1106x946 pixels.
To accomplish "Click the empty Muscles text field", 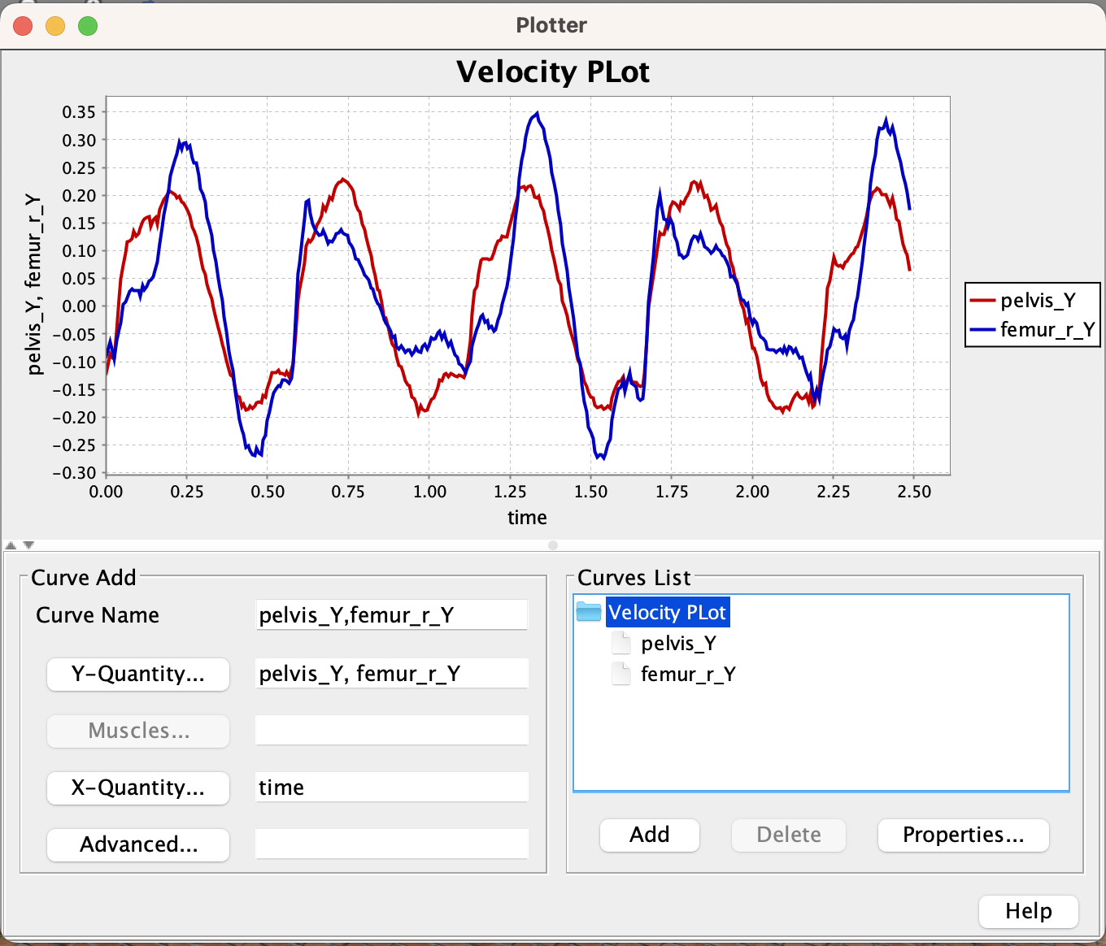I will [x=392, y=731].
